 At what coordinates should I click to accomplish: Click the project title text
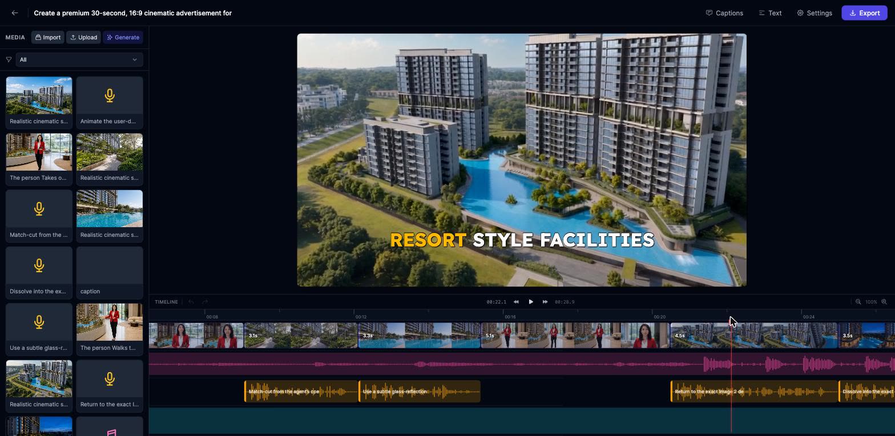[x=132, y=13]
